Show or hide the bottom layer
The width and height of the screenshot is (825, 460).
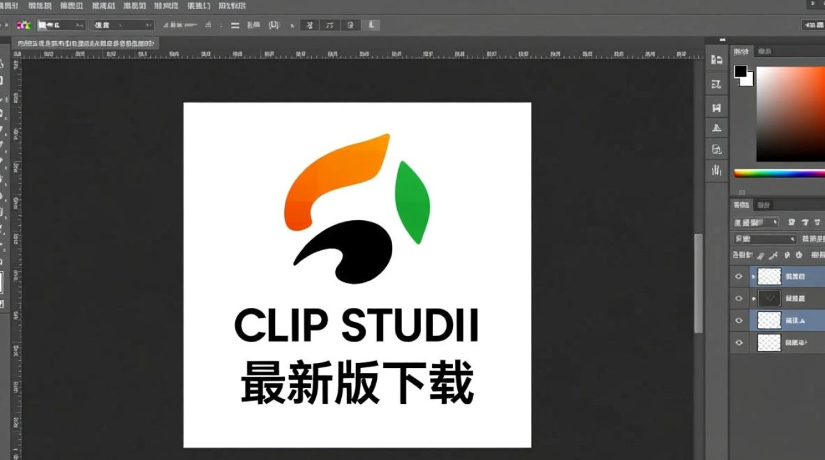[738, 343]
